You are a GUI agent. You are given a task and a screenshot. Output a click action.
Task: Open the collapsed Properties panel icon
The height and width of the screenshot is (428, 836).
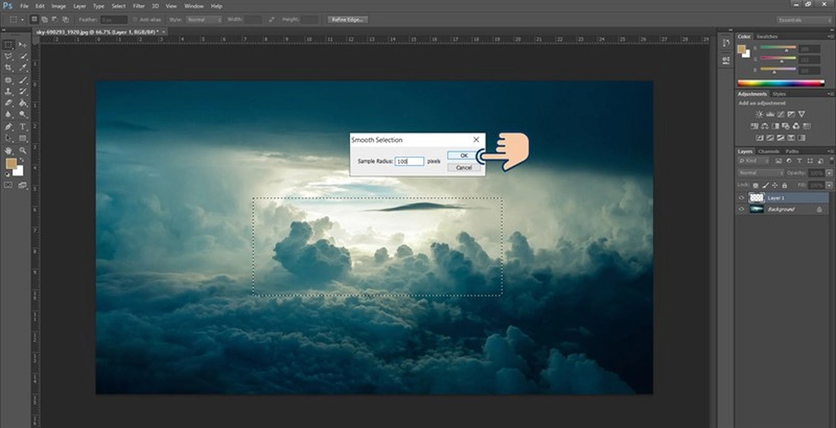pos(726,60)
